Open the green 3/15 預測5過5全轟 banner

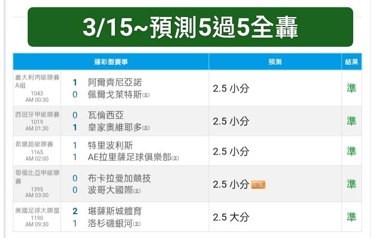tap(190, 27)
